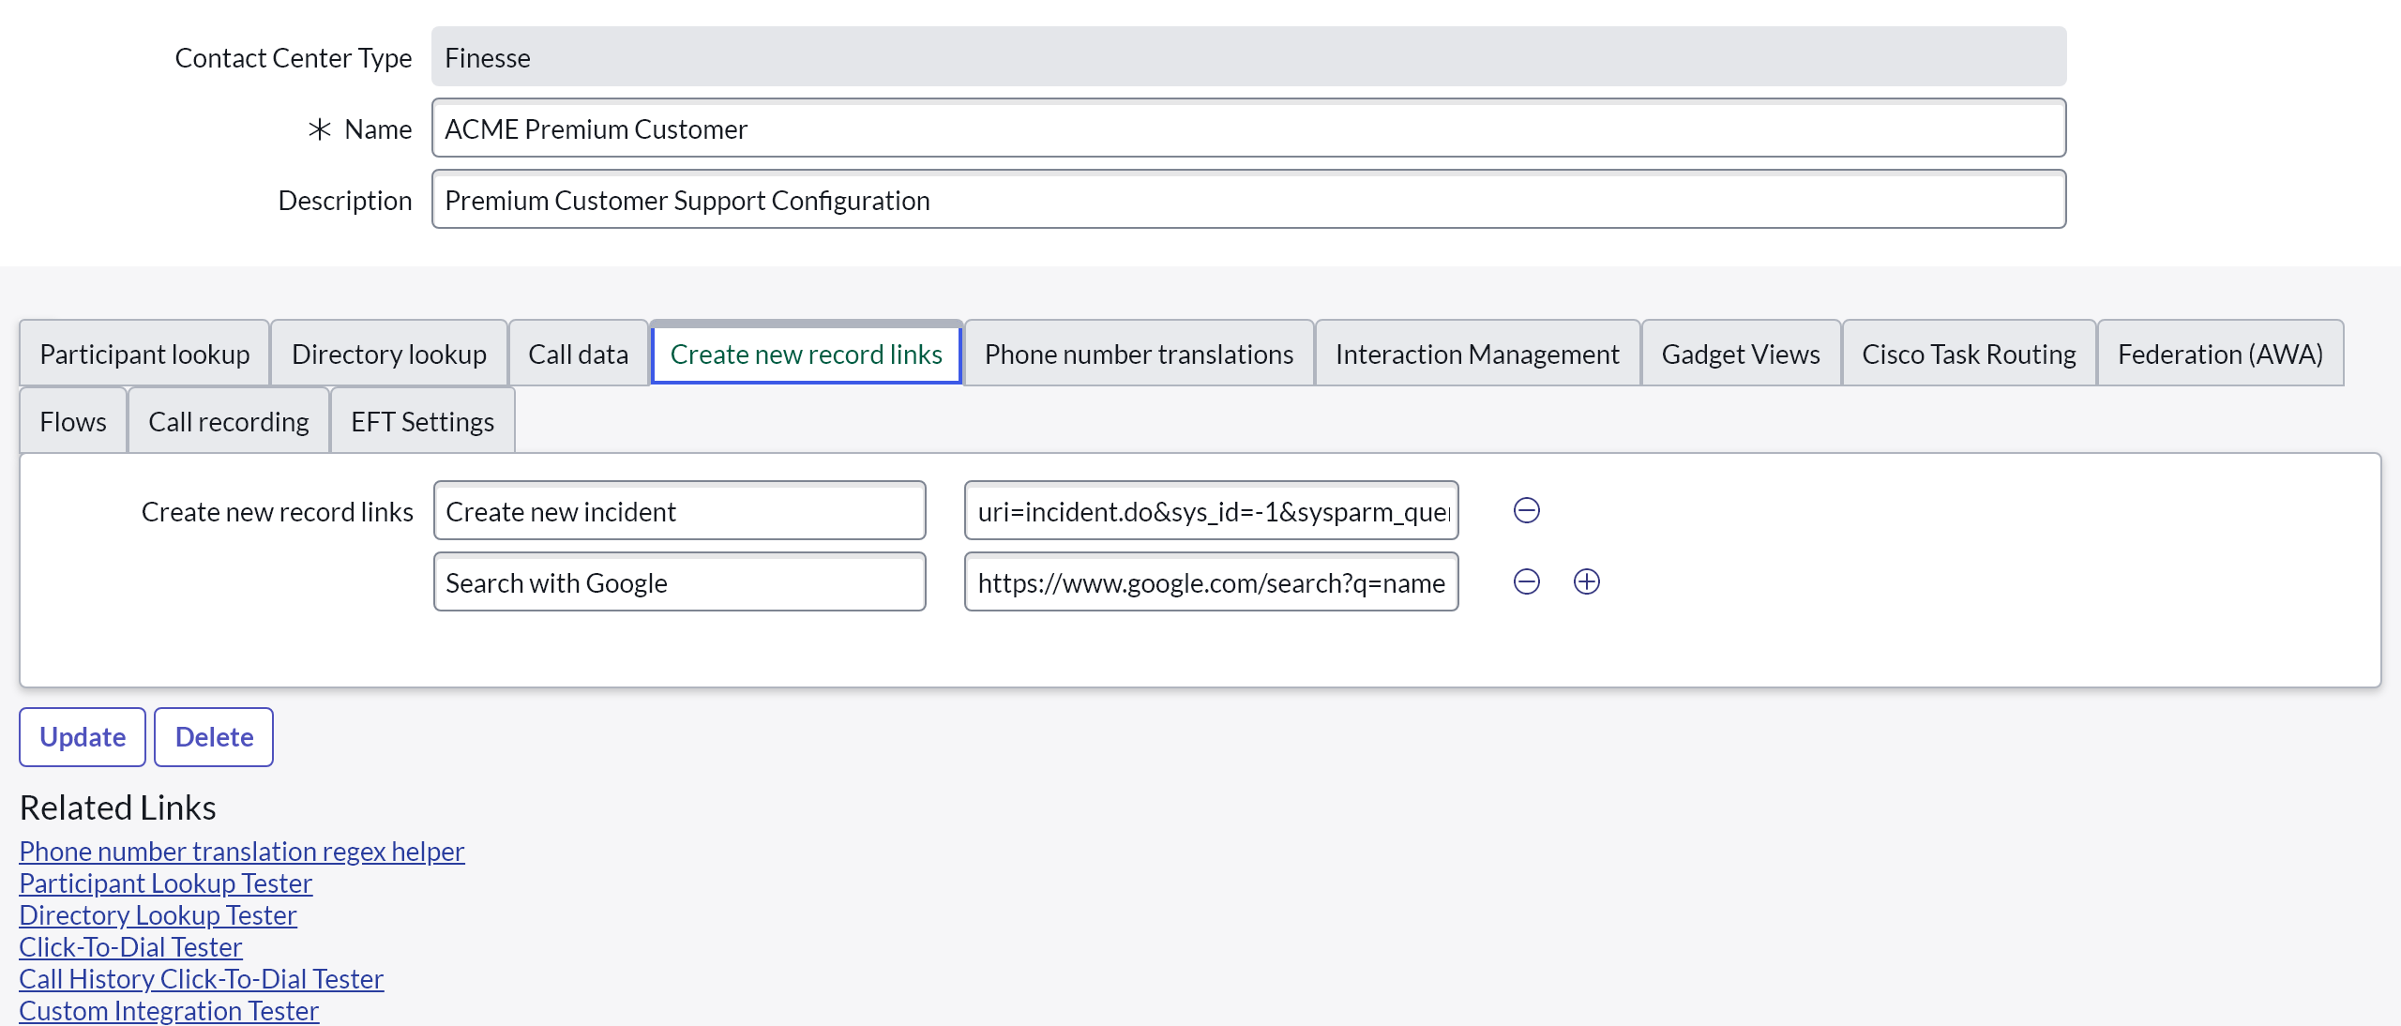2401x1026 pixels.
Task: Select the Call data tab
Action: coord(578,354)
